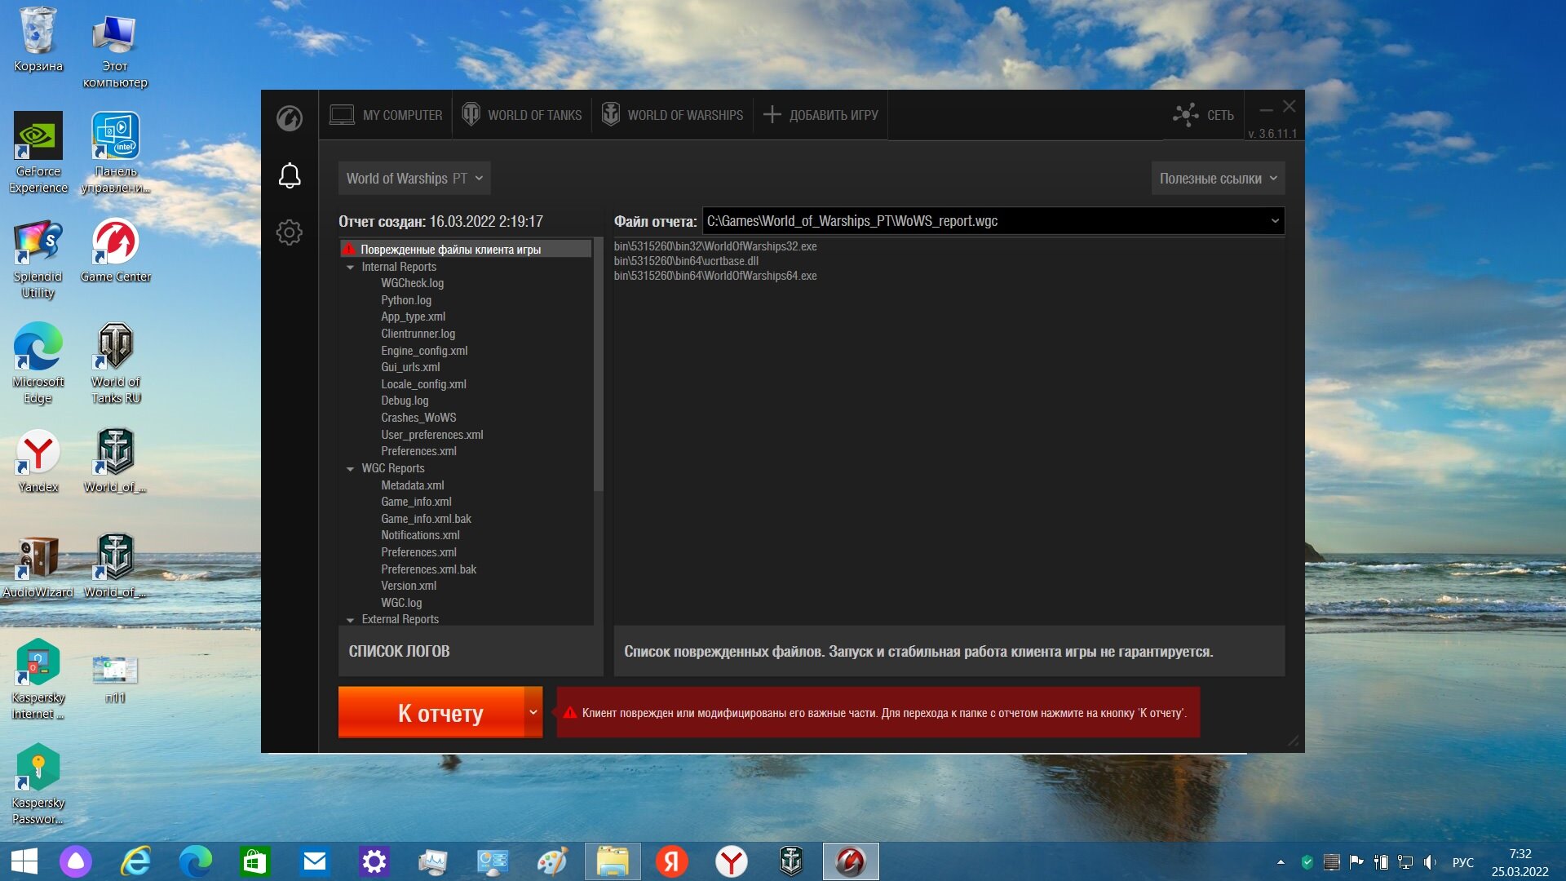Click the Добавить игру button
This screenshot has height=881, width=1566.
(x=821, y=115)
